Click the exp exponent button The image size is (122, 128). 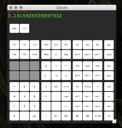(34, 116)
